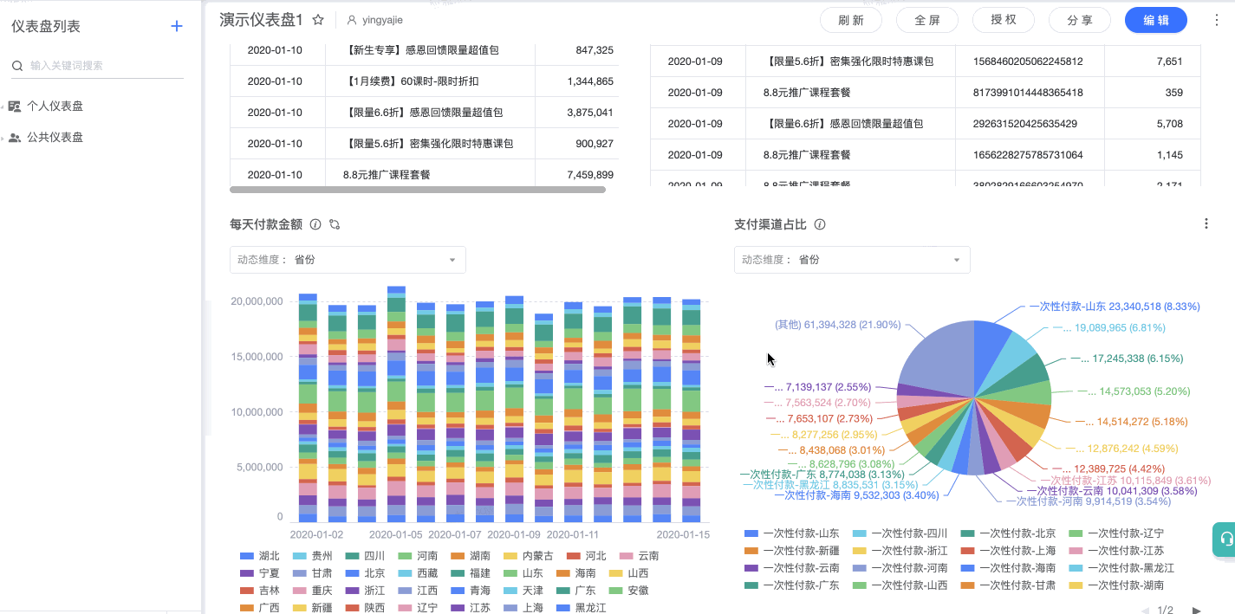Click the blue 编辑 button
This screenshot has height=614, width=1235.
pyautogui.click(x=1156, y=20)
